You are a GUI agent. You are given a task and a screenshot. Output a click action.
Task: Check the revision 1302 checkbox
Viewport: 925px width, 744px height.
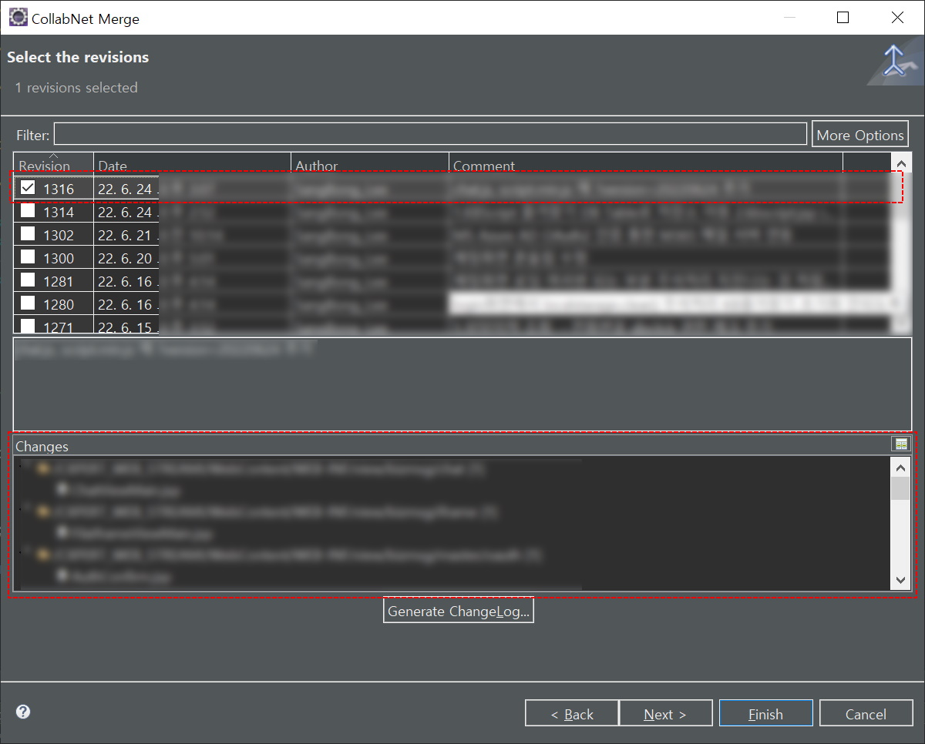[x=28, y=233]
